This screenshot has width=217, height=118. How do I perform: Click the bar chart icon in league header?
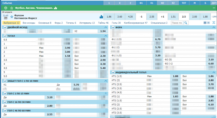[x=56, y=8]
